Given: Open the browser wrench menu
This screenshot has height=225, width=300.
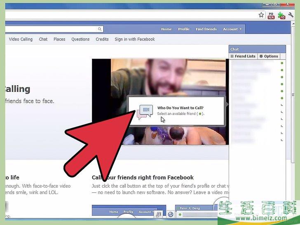Looking at the screenshot, I should (291, 15).
